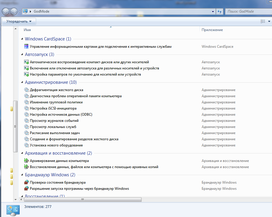The width and height of the screenshot is (272, 217).
Task: Select Управление информационными картами item
Action: point(101,47)
